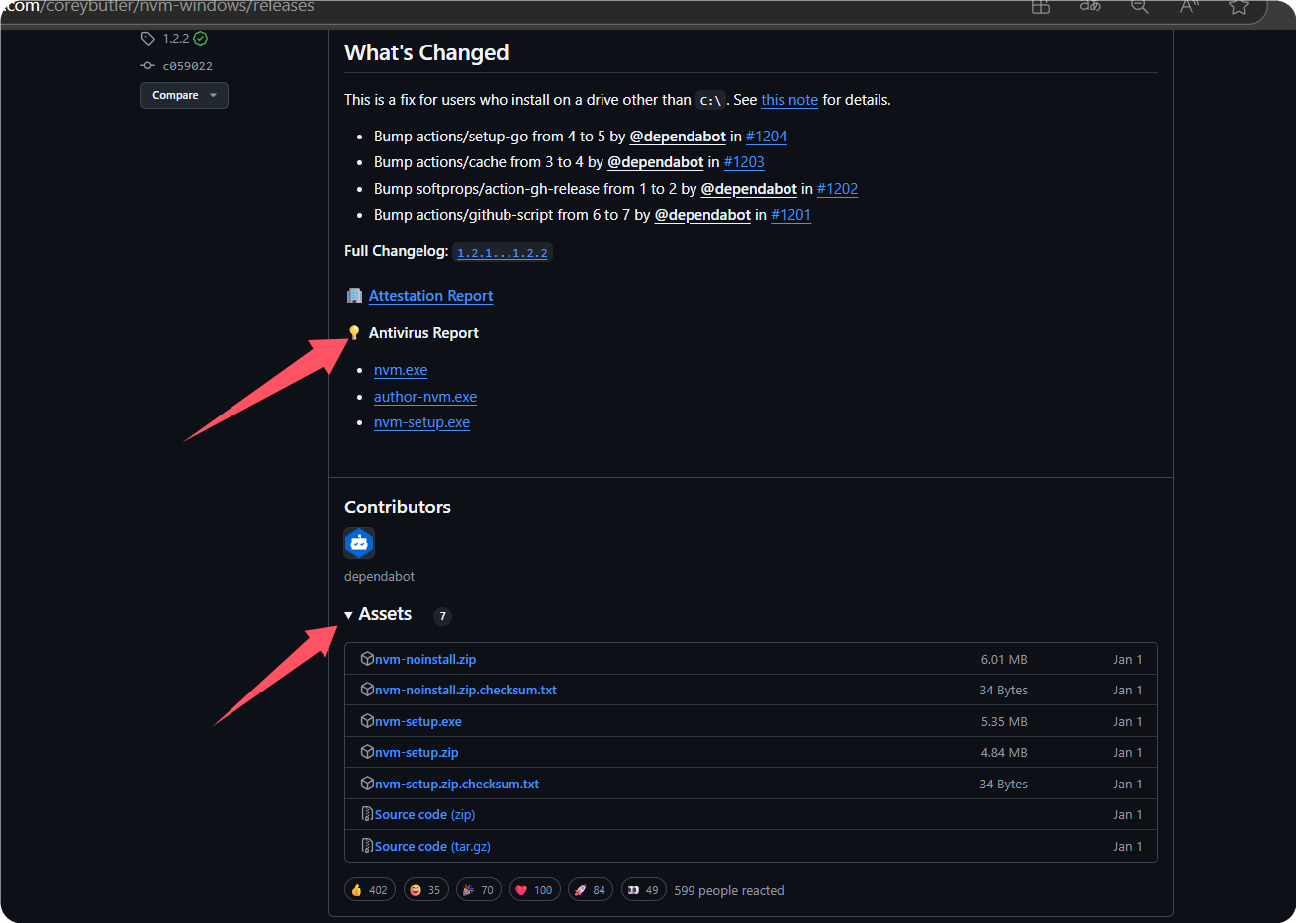Image resolution: width=1296 pixels, height=923 pixels.
Task: Click the package icon of nvm-setup.zip.checksum.txt
Action: pyautogui.click(x=367, y=784)
